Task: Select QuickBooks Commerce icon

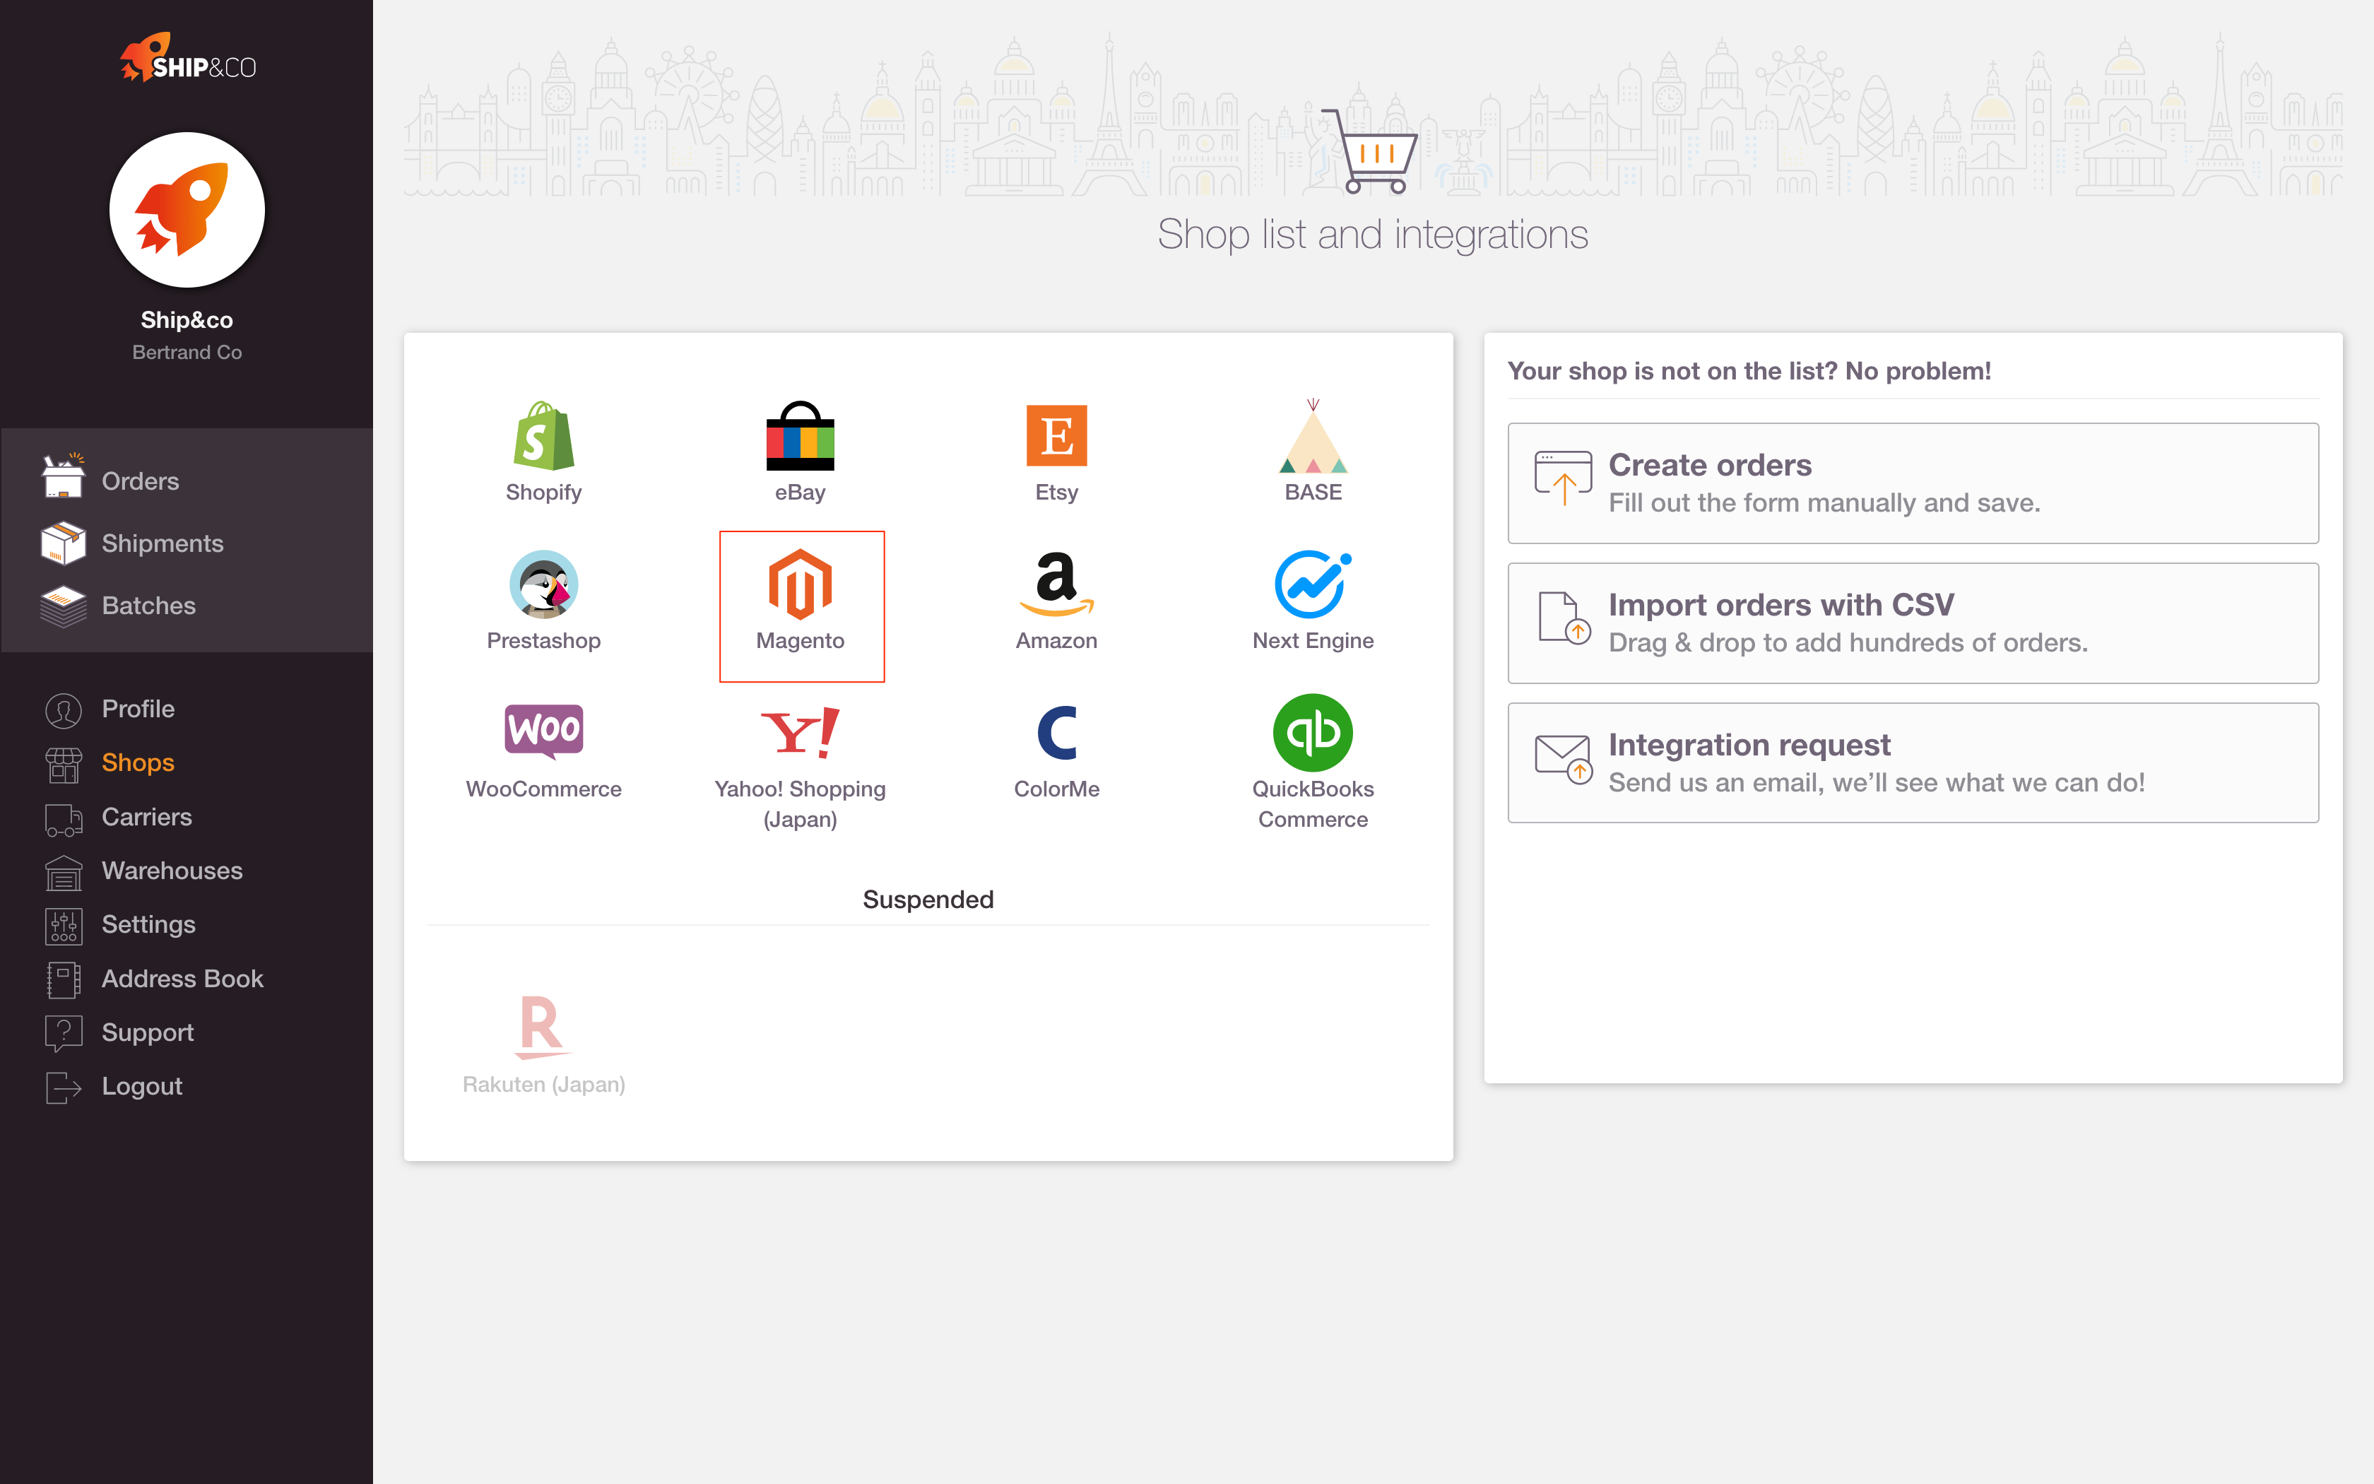Action: [1313, 732]
